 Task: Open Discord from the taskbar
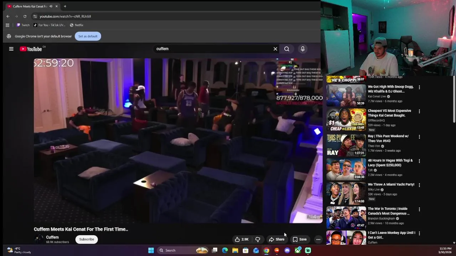pyautogui.click(x=287, y=251)
